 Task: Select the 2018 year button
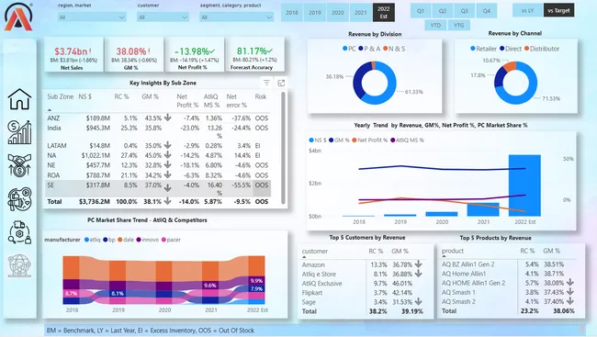coord(292,13)
